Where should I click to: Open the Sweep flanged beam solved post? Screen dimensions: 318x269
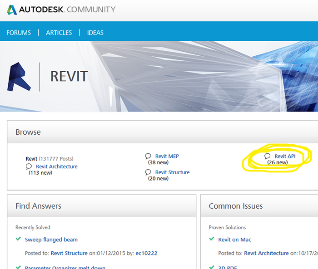click(51, 240)
